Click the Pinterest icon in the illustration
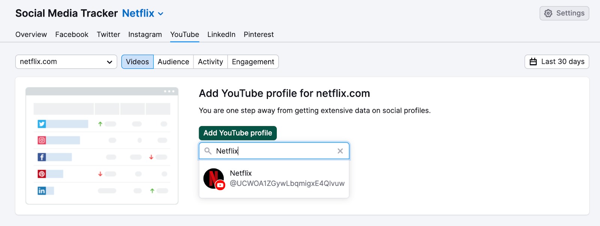Screen dimensions: 600x226 tap(42, 174)
